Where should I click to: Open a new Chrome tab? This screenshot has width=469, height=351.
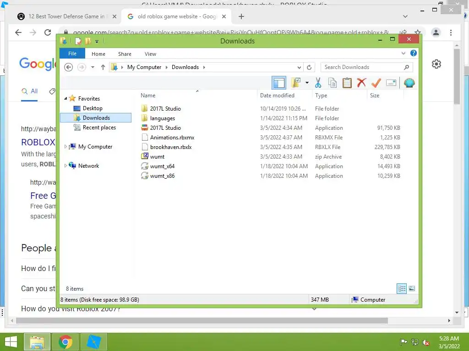click(241, 16)
